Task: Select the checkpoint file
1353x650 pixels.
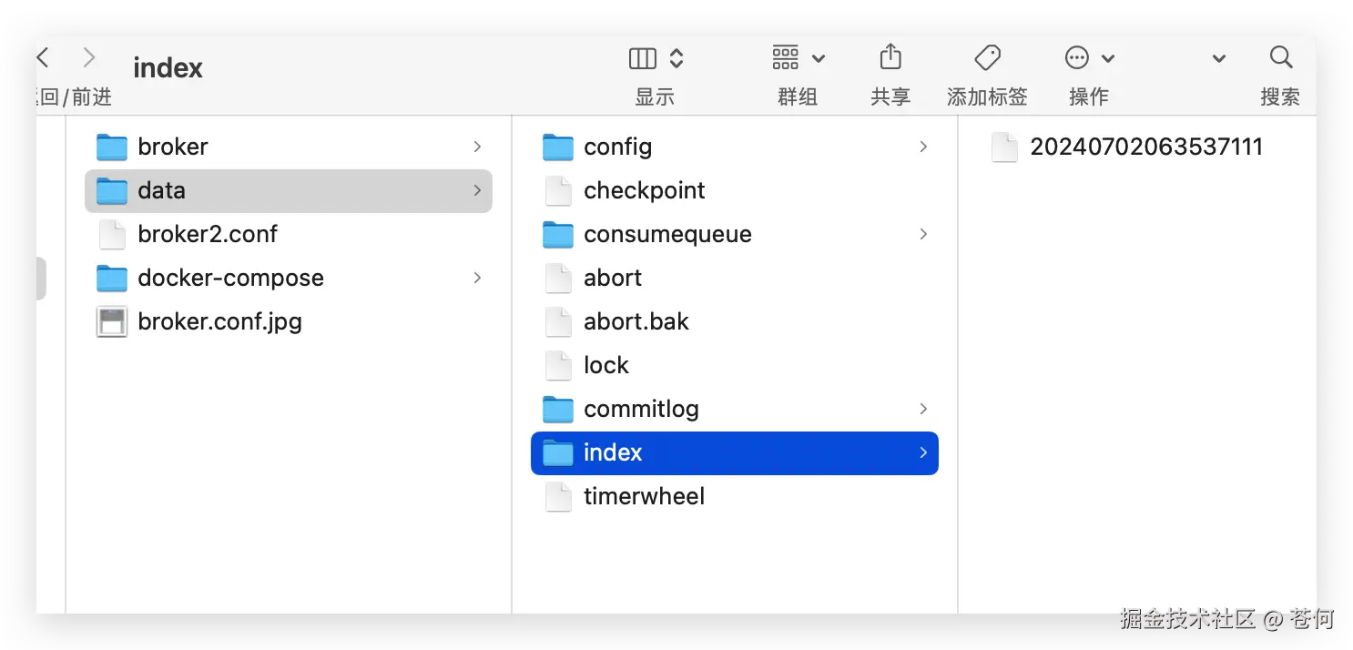Action: click(x=644, y=190)
